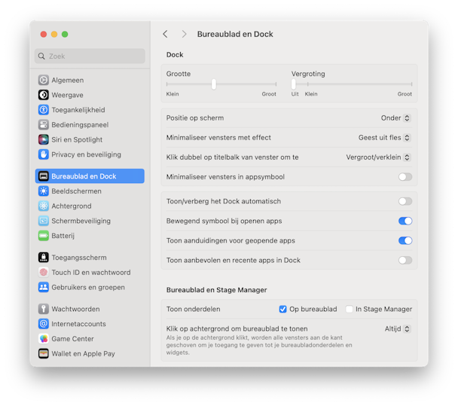Image resolution: width=458 pixels, height=406 pixels.
Task: Click the Bureaublad en Dock sidebar icon
Action: pyautogui.click(x=44, y=176)
